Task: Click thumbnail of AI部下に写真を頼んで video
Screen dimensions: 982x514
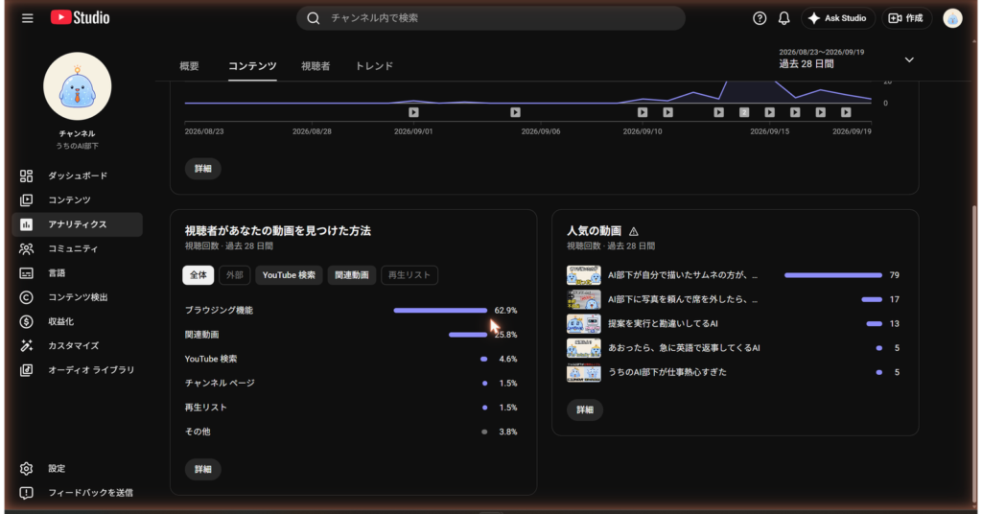Action: coord(584,299)
